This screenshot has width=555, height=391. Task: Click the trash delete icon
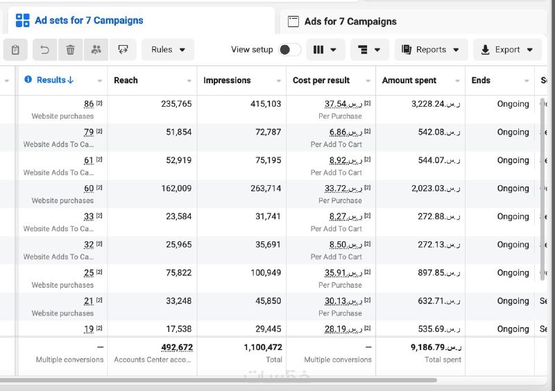point(70,50)
